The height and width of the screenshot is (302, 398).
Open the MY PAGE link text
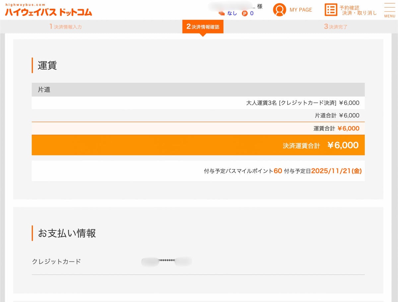pyautogui.click(x=301, y=10)
